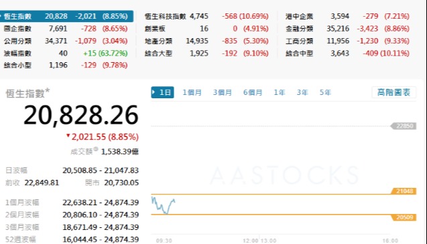Show the 1年 chart range
This screenshot has width=427, height=244.
tap(280, 92)
